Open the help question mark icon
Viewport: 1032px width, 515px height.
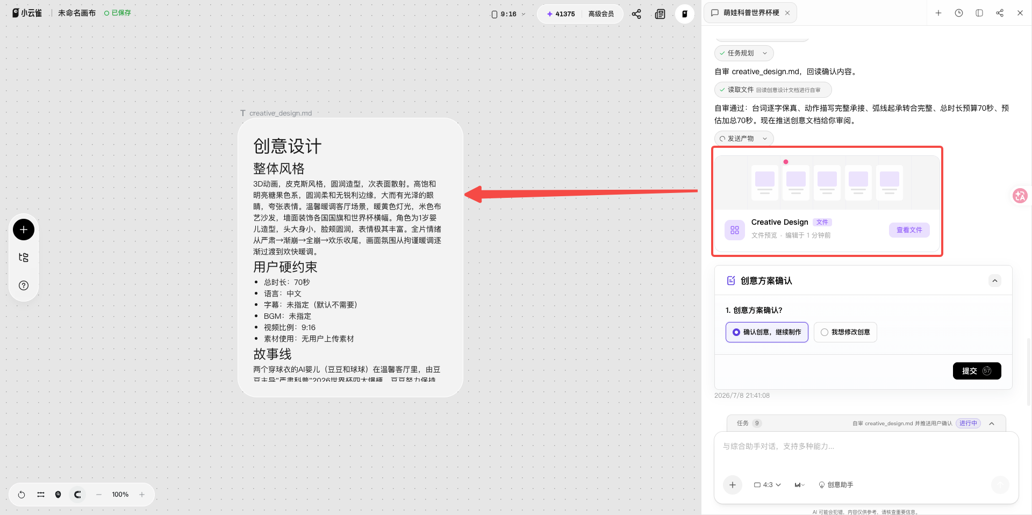coord(24,285)
